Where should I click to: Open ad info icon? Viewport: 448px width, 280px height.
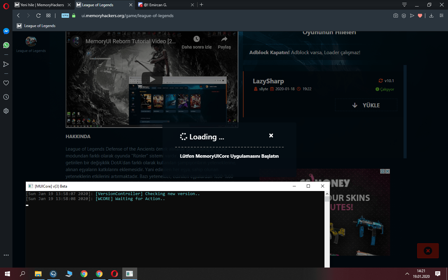click(x=383, y=171)
